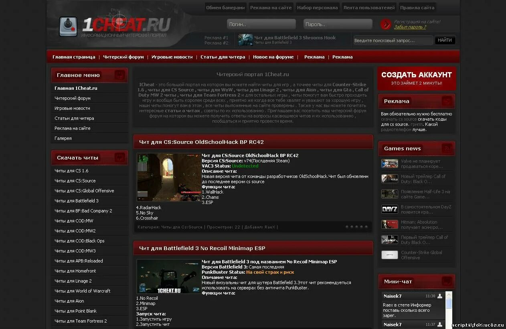The height and width of the screenshot is (329, 506).
Task: Click the Games news RSS icon
Action: pyautogui.click(x=447, y=148)
